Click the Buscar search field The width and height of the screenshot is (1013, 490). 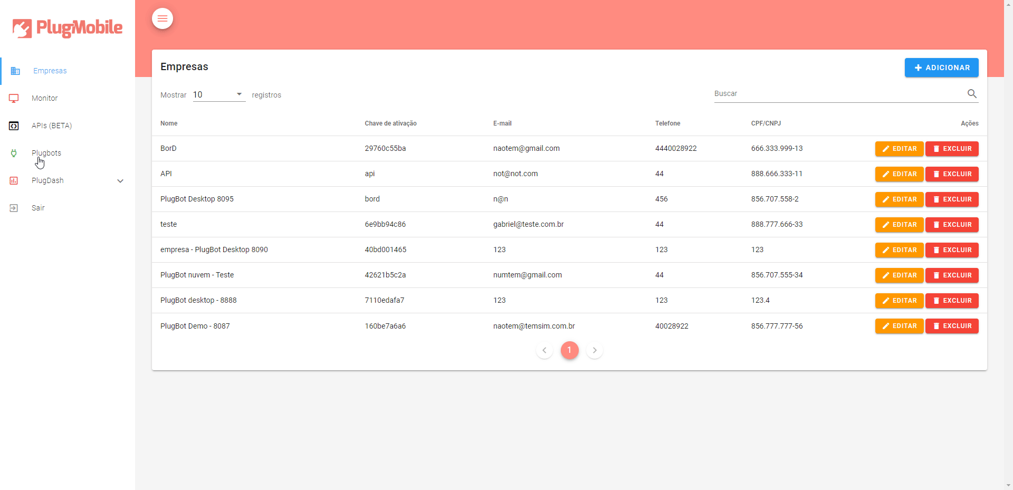click(839, 94)
